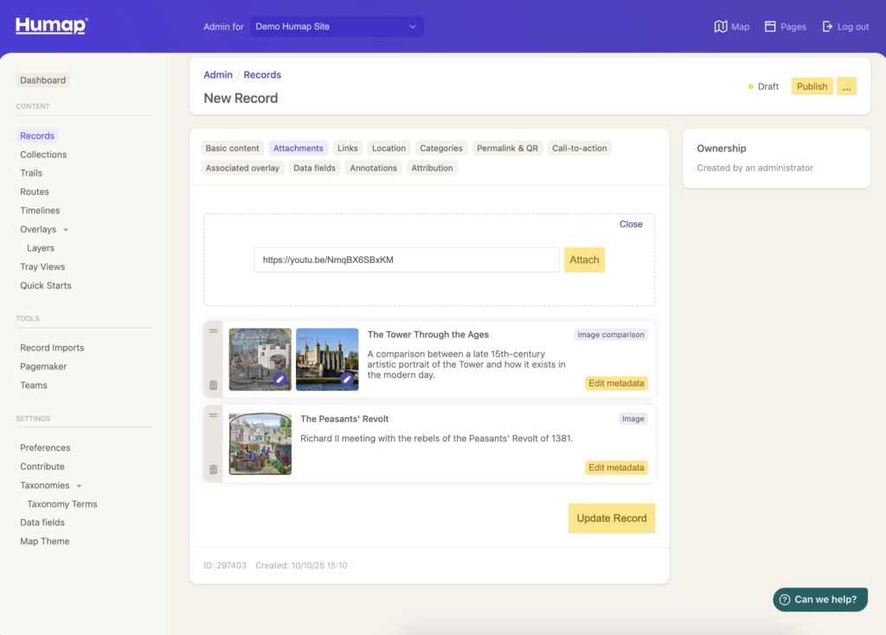886x635 pixels.
Task: Click the Humap logo
Action: click(x=51, y=25)
